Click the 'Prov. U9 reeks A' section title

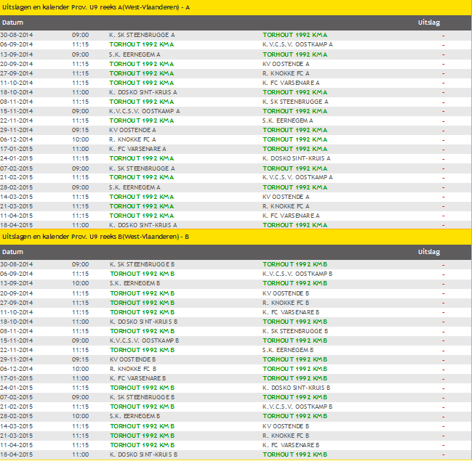[x=96, y=7]
